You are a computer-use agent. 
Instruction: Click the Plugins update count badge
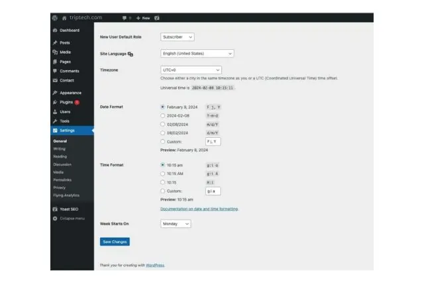tap(77, 102)
